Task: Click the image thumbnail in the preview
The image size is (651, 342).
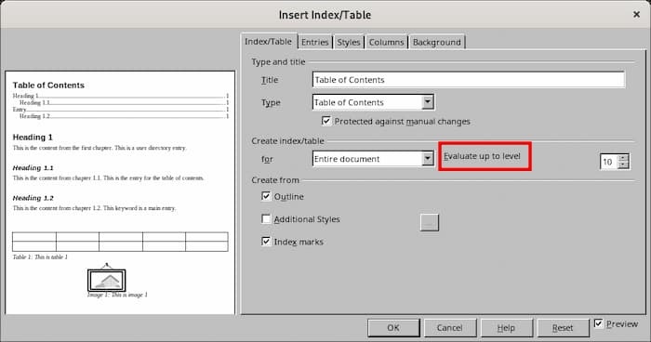Action: 107,280
